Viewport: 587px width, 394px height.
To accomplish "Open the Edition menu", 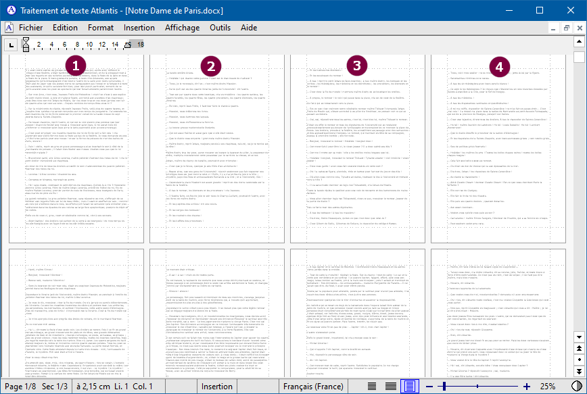I will point(65,27).
